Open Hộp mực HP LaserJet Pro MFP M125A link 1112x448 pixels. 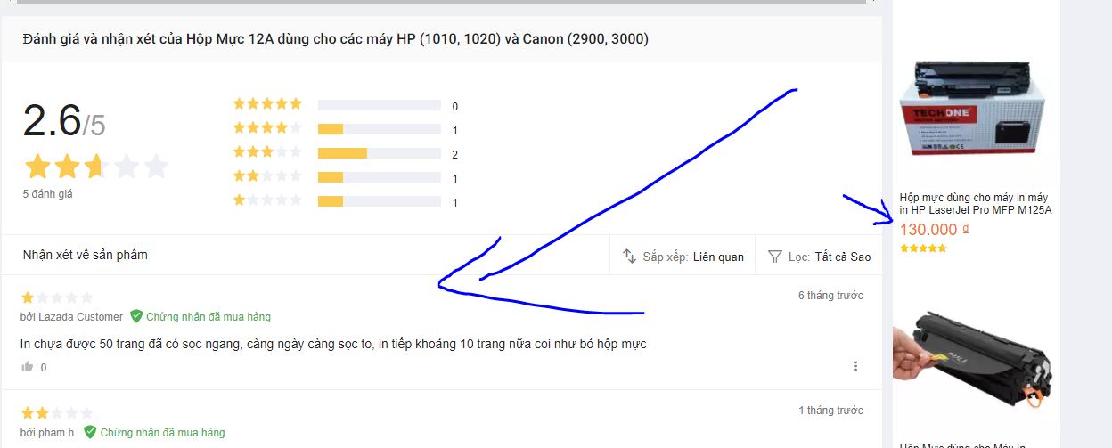click(x=975, y=203)
